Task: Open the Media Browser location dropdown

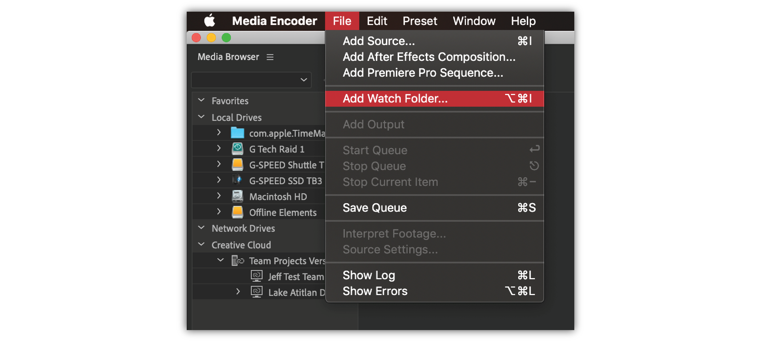Action: pos(251,80)
